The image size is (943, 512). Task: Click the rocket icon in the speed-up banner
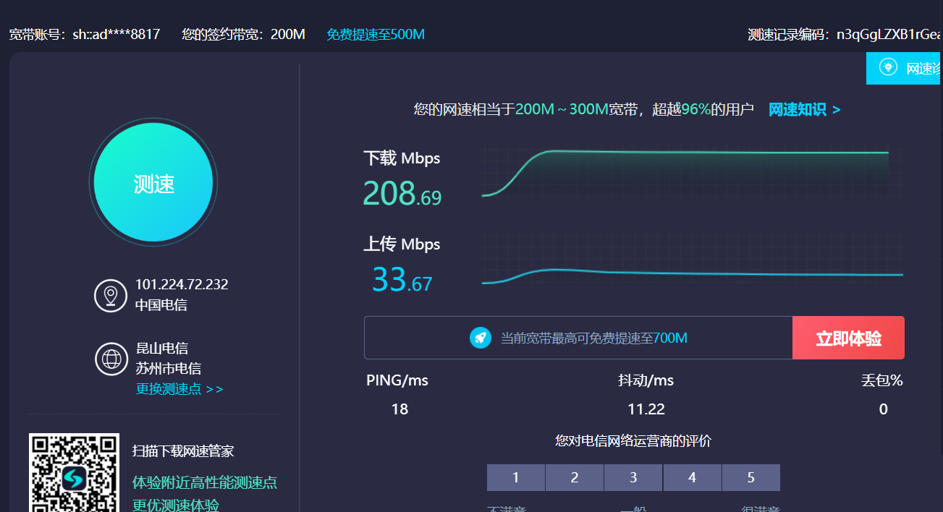[481, 338]
